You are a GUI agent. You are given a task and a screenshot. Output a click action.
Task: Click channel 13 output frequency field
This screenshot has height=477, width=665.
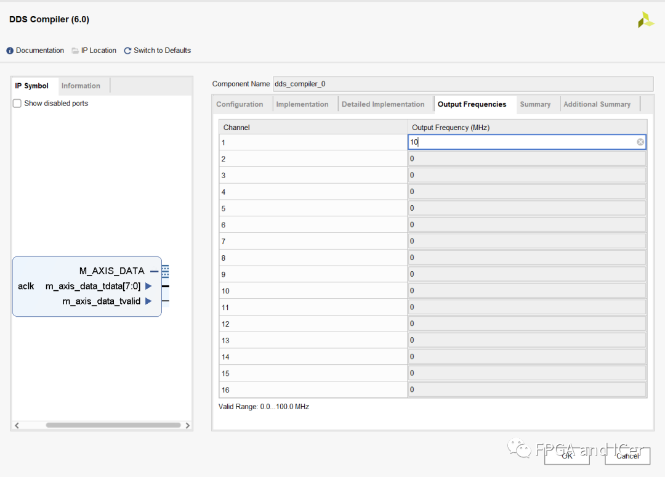526,340
